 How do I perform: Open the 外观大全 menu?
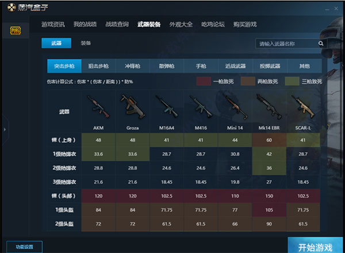point(181,24)
